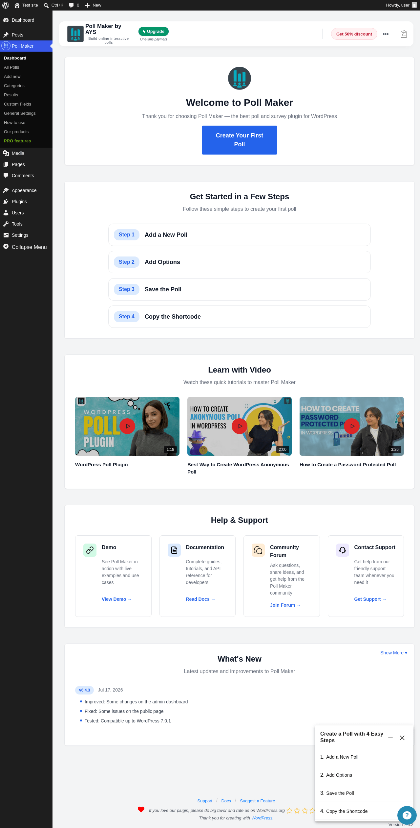This screenshot has width=420, height=828.
Task: Open Categories submenu item
Action: pos(26,86)
